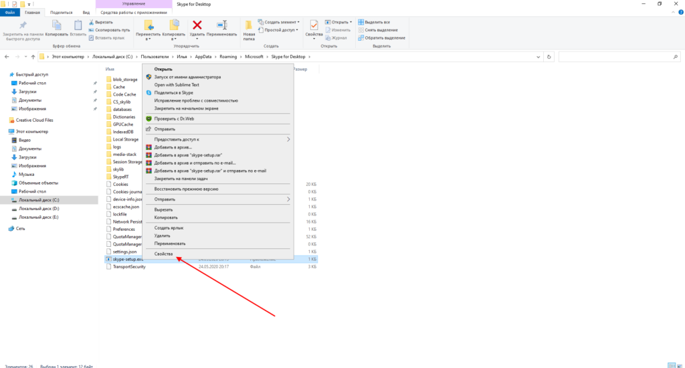Switch to the Поделиться tab
Screen dimensions: 685x368
coord(61,12)
